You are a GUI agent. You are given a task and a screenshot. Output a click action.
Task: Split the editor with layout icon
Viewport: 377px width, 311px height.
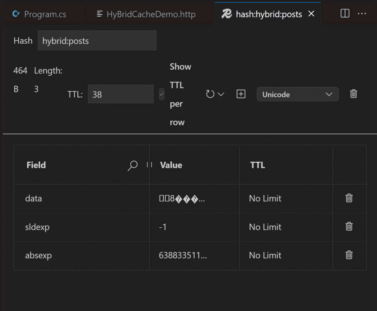(x=345, y=14)
